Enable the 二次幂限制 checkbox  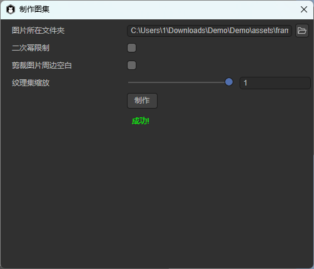coord(131,47)
